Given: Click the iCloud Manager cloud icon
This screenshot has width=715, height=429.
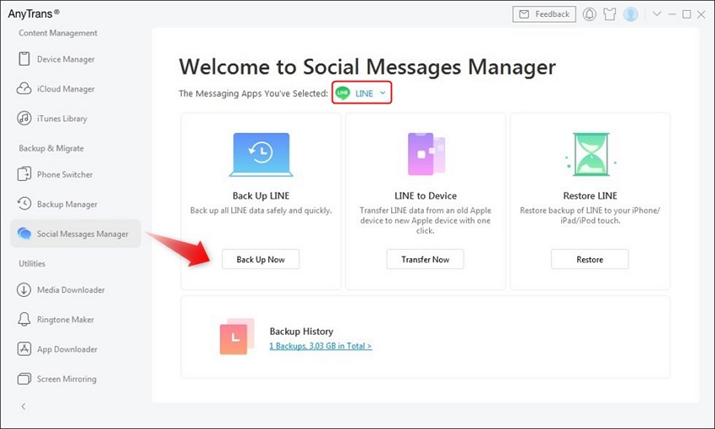Looking at the screenshot, I should pos(24,88).
